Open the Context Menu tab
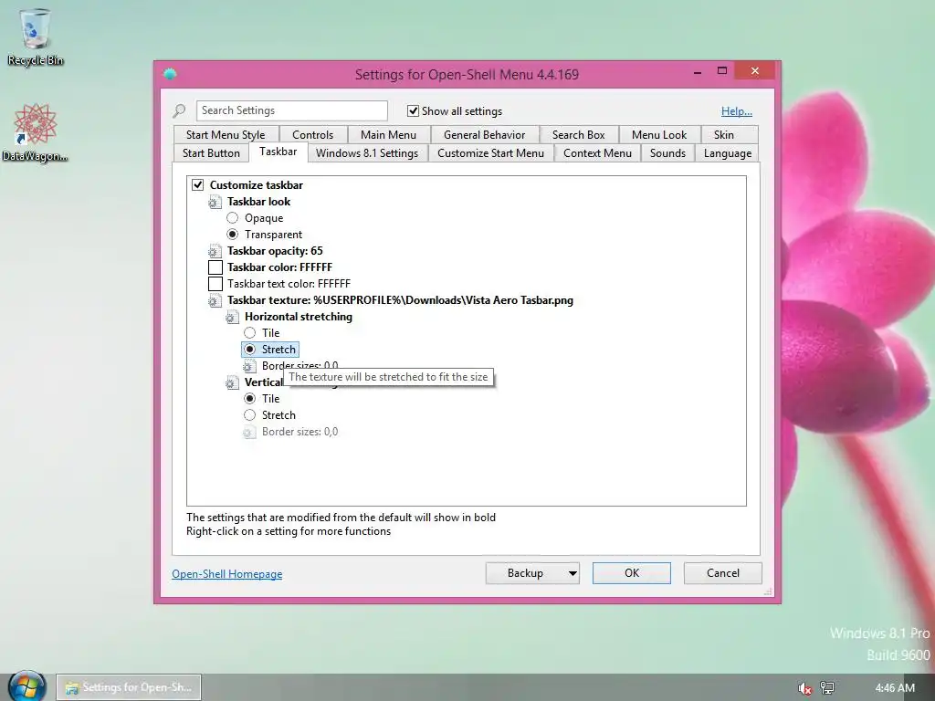The image size is (935, 701). 597,153
